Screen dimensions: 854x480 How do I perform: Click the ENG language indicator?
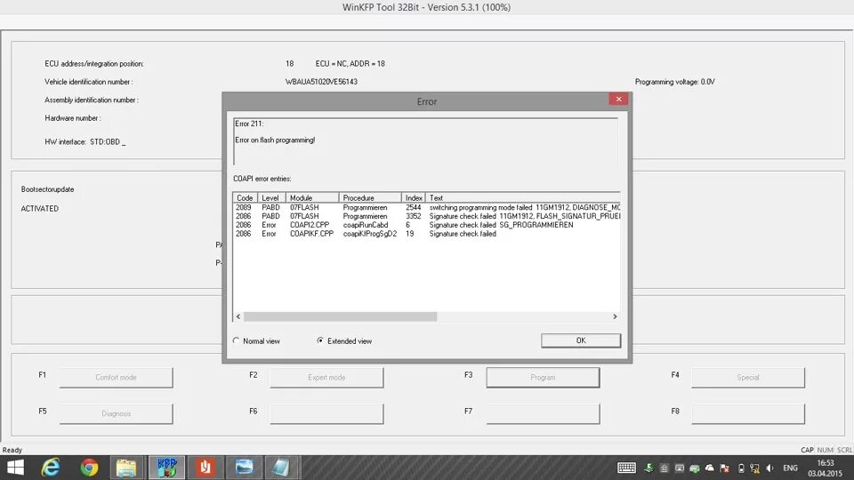point(790,468)
